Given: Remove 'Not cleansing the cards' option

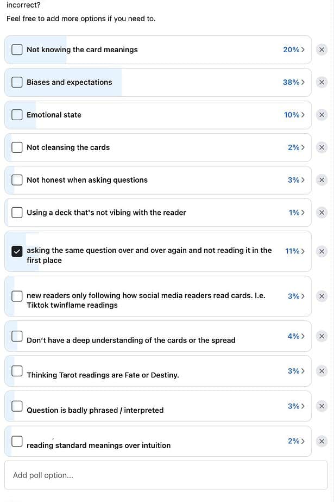Looking at the screenshot, I should tap(322, 147).
